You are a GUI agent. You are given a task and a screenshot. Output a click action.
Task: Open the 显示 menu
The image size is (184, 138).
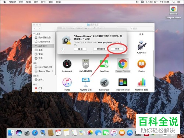coord(36,2)
